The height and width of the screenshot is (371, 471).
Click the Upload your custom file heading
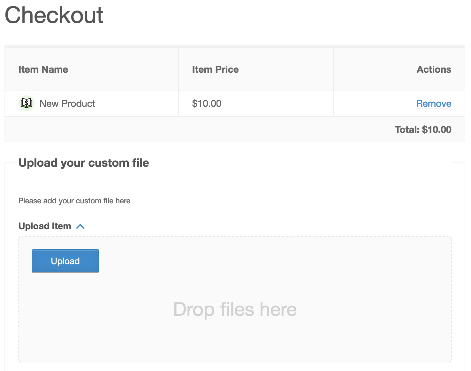coord(84,163)
